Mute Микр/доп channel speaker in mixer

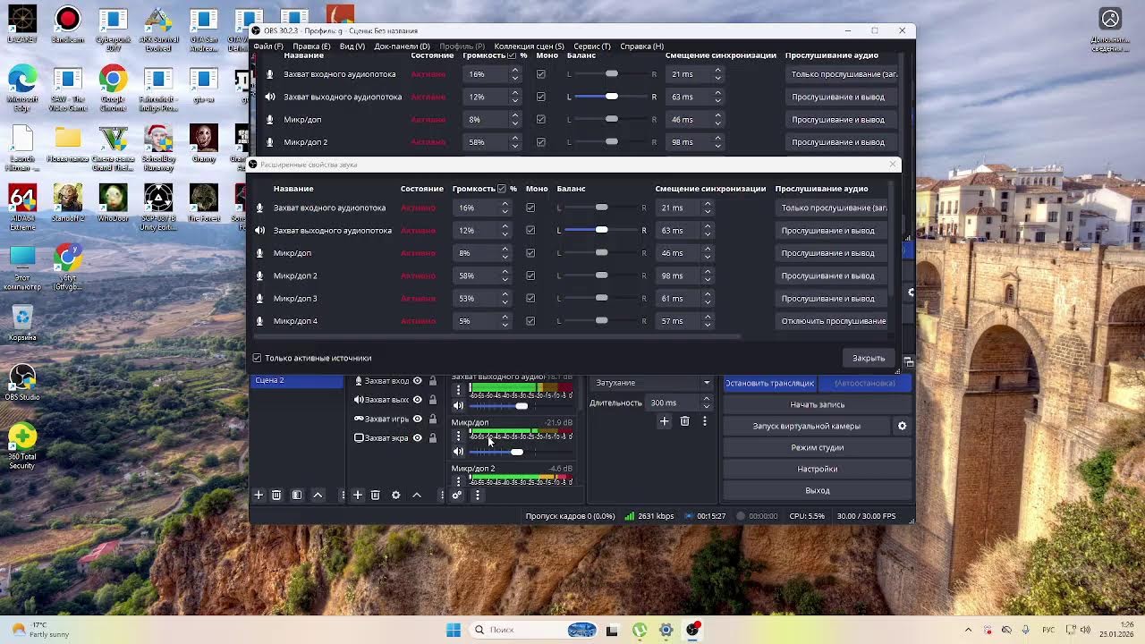[459, 452]
